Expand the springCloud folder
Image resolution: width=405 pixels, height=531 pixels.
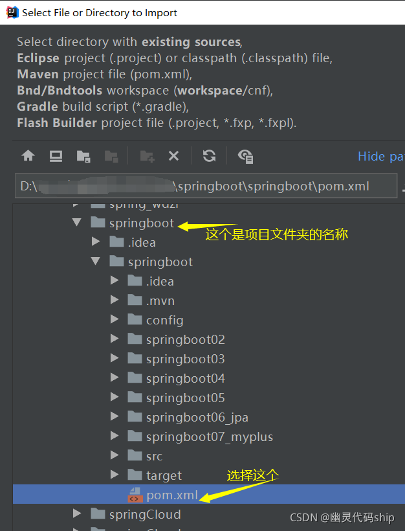[77, 514]
